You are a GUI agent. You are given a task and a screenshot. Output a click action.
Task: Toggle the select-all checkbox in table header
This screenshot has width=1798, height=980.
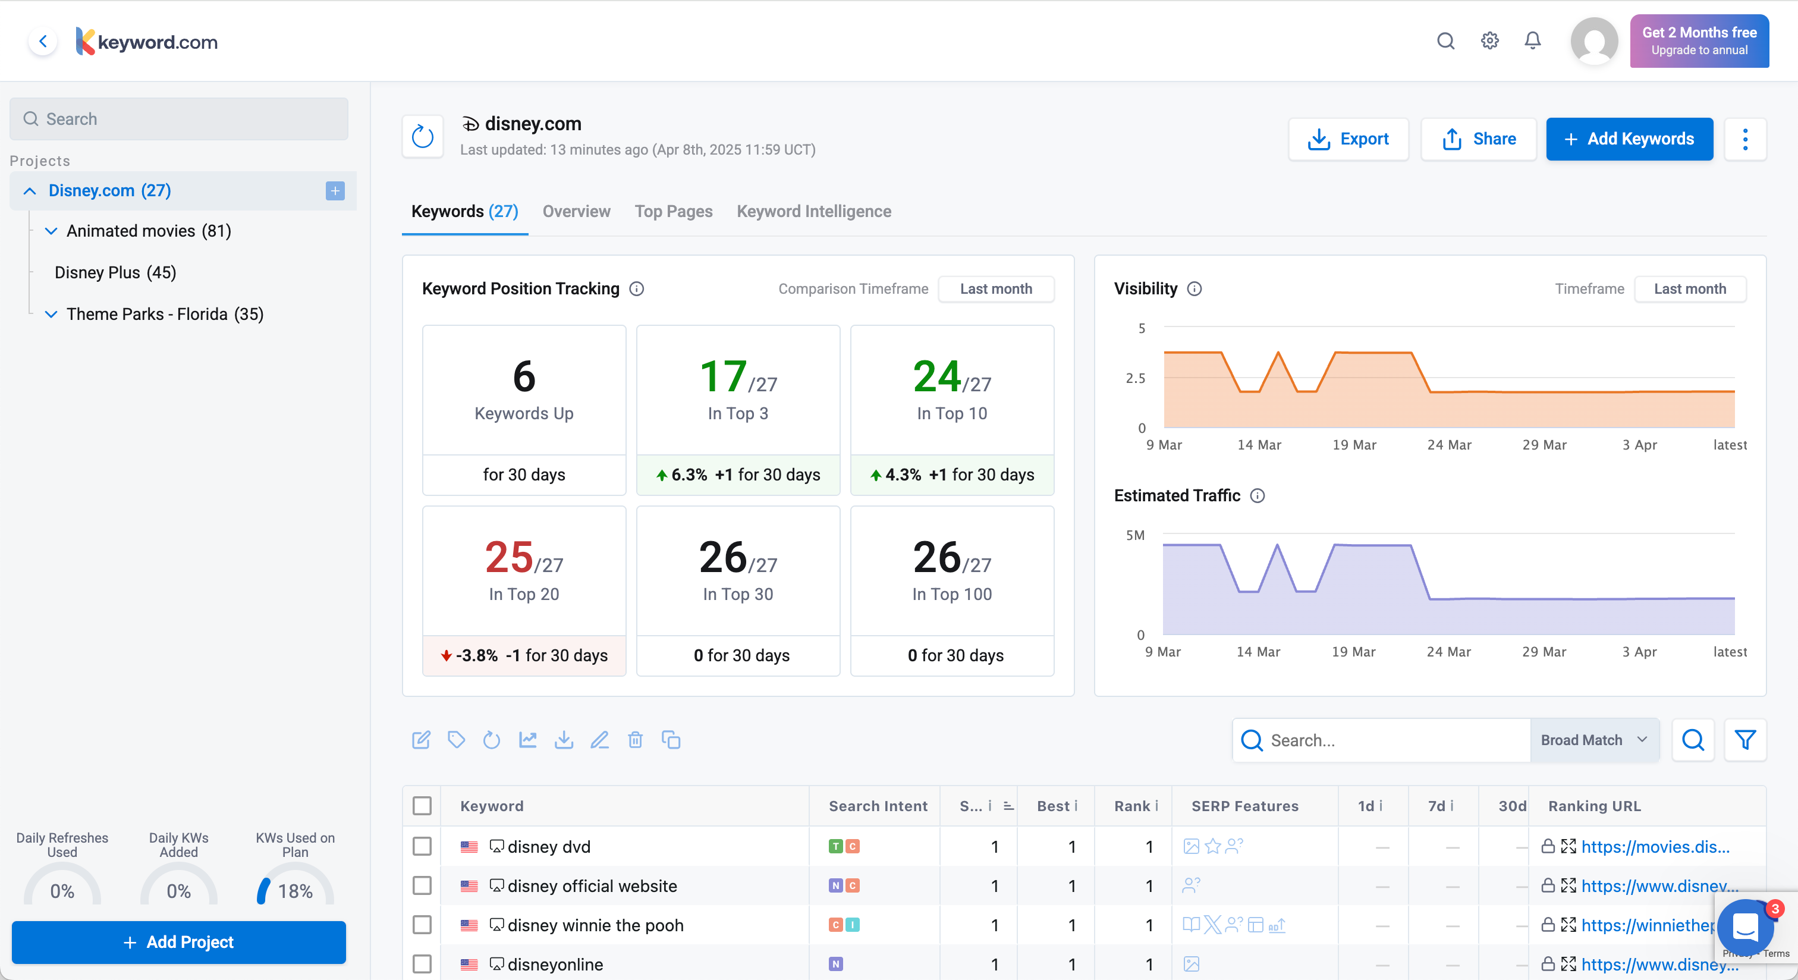click(x=422, y=806)
